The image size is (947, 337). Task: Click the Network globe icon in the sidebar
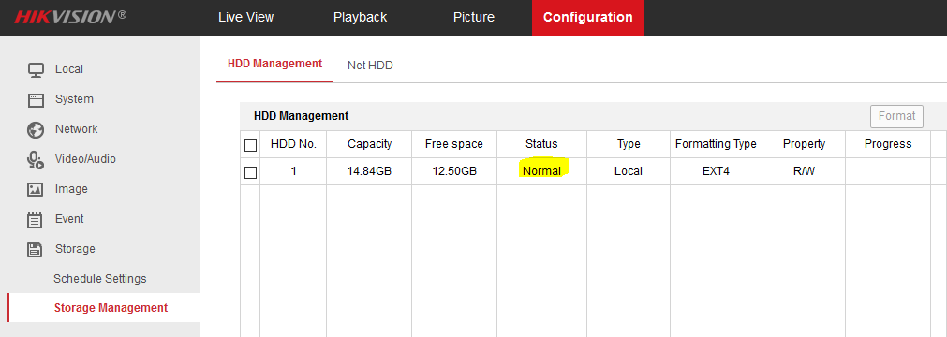36,129
